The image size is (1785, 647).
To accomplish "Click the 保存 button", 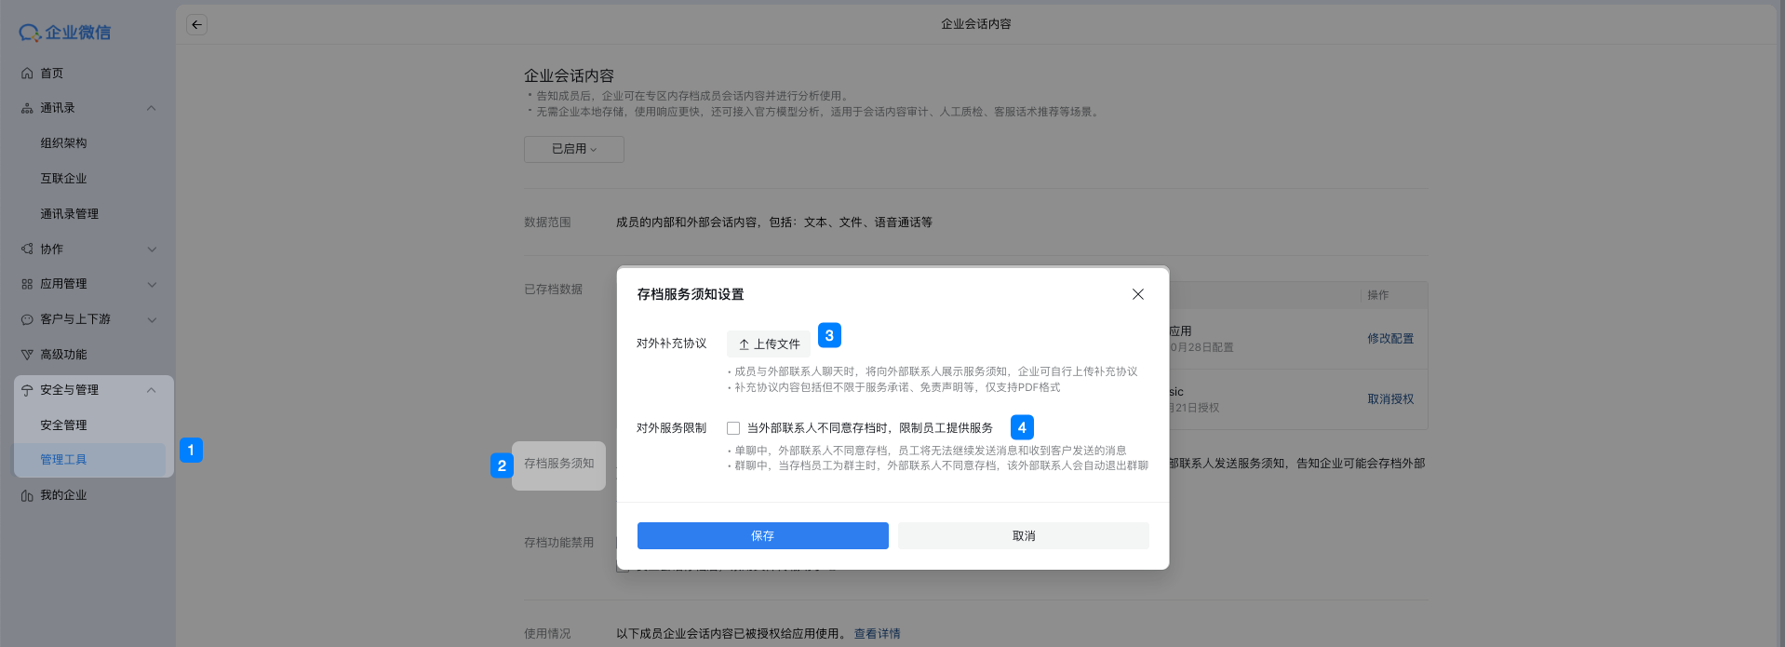I will (x=762, y=535).
